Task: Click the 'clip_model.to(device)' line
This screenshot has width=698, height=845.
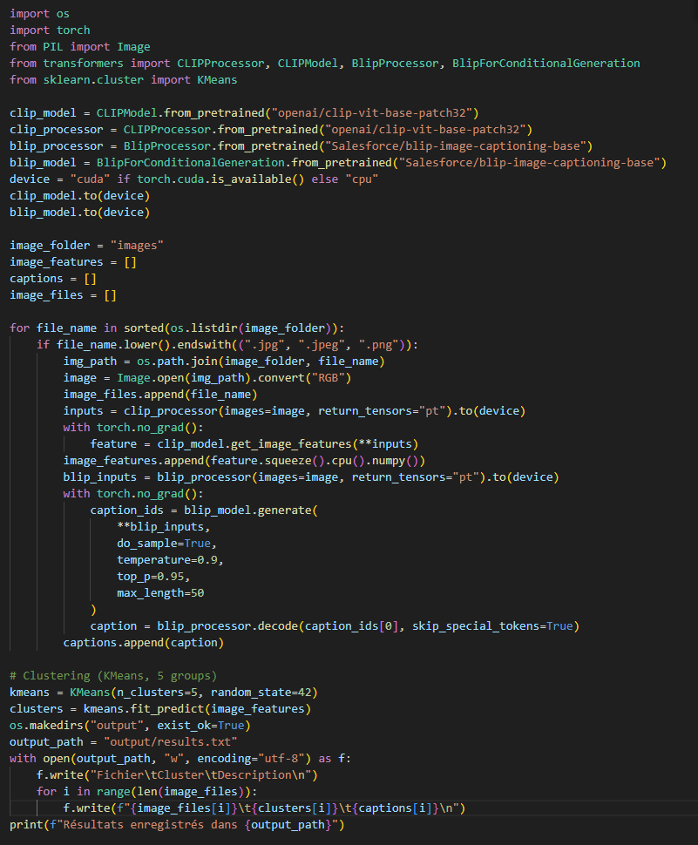Action: click(80, 196)
